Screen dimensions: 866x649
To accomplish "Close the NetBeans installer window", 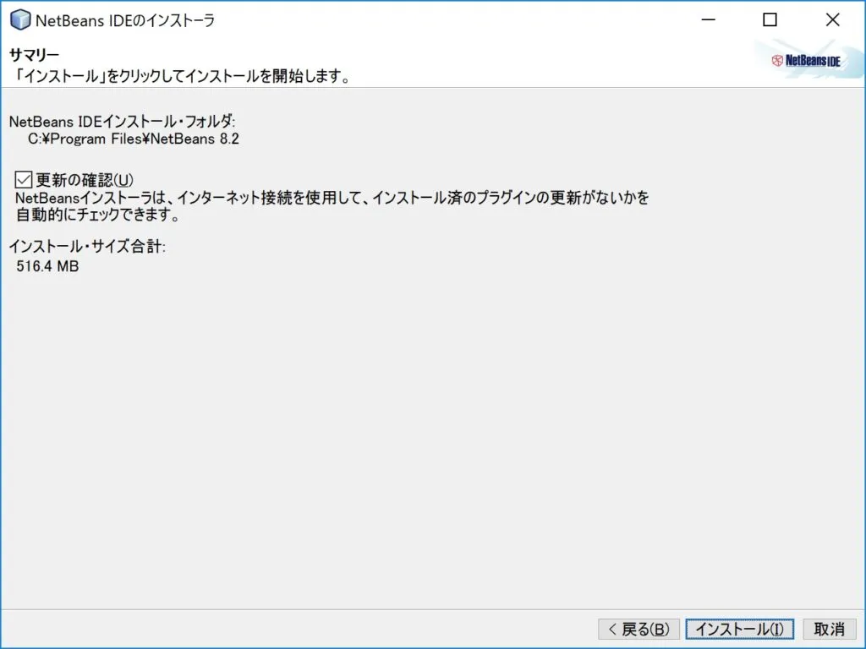I will [832, 20].
